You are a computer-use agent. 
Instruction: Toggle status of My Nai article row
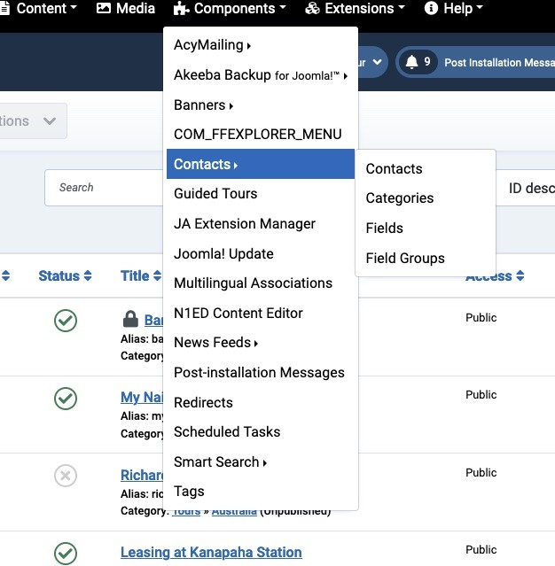point(66,399)
